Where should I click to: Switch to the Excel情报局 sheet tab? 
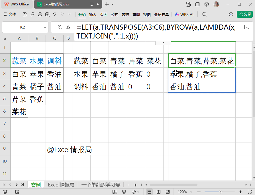click(61, 185)
